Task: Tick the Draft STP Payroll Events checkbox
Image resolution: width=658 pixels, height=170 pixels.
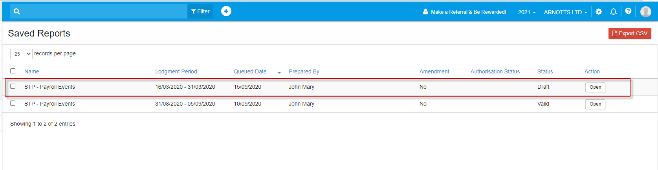Action: tap(13, 86)
